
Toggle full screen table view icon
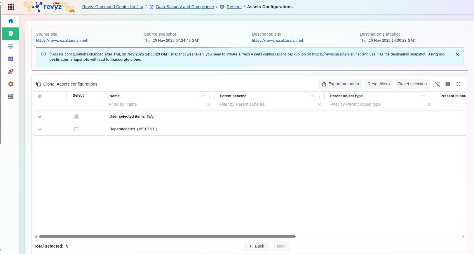458,84
